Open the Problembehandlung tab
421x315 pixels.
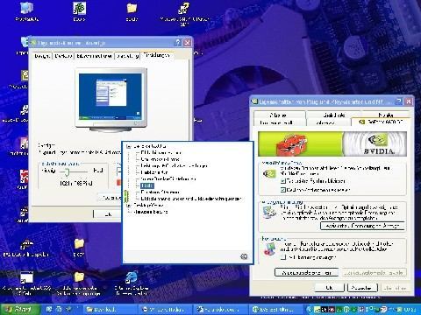[276, 122]
